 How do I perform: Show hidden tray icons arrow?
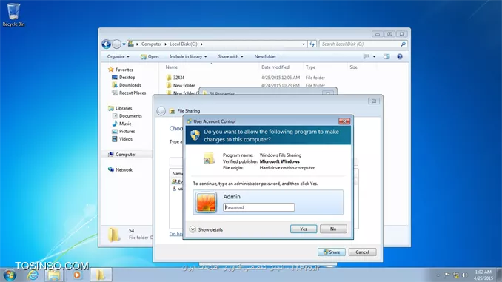point(438,275)
